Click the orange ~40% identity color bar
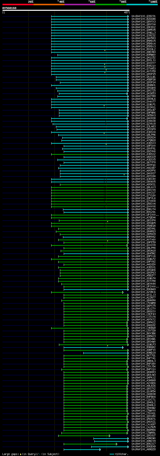This screenshot has width=160, height=456. (49, 5)
